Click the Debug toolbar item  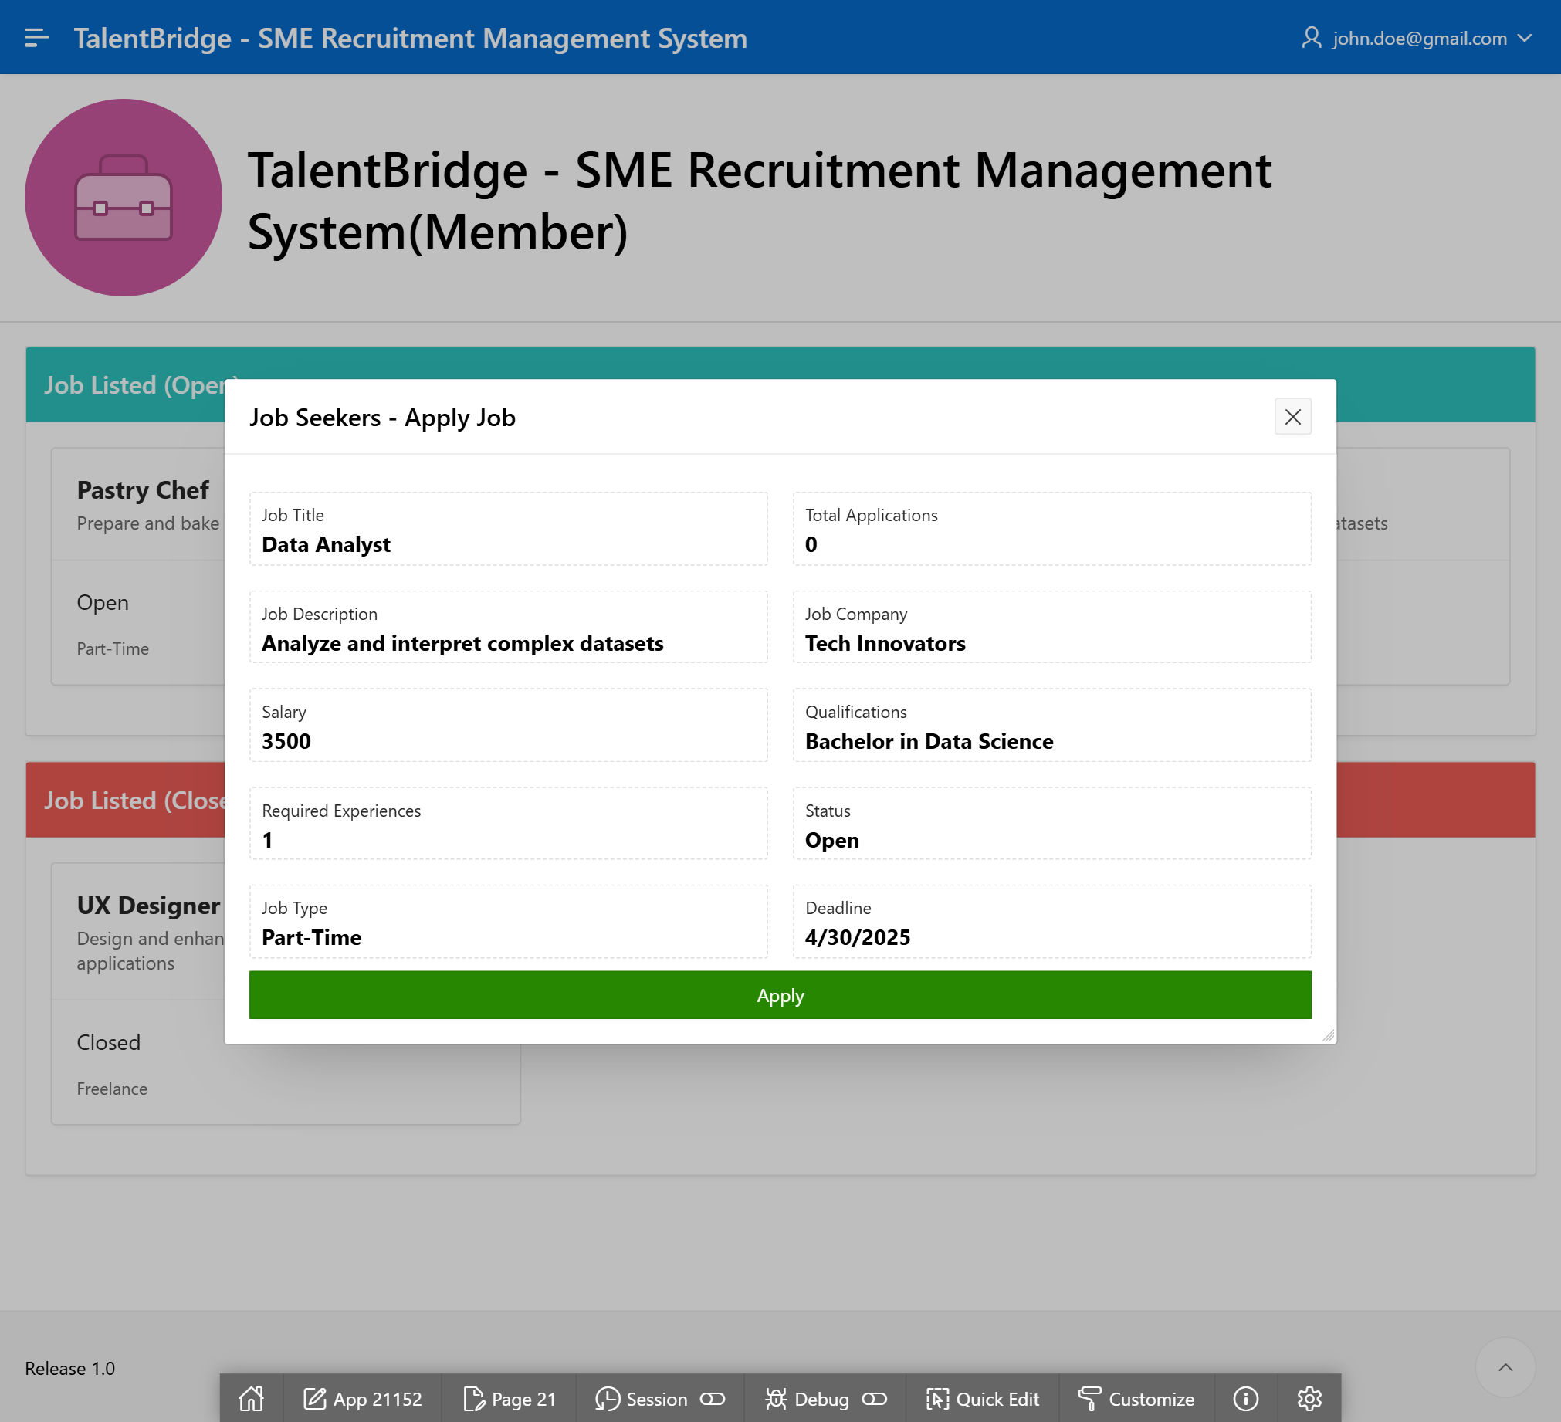point(807,1399)
